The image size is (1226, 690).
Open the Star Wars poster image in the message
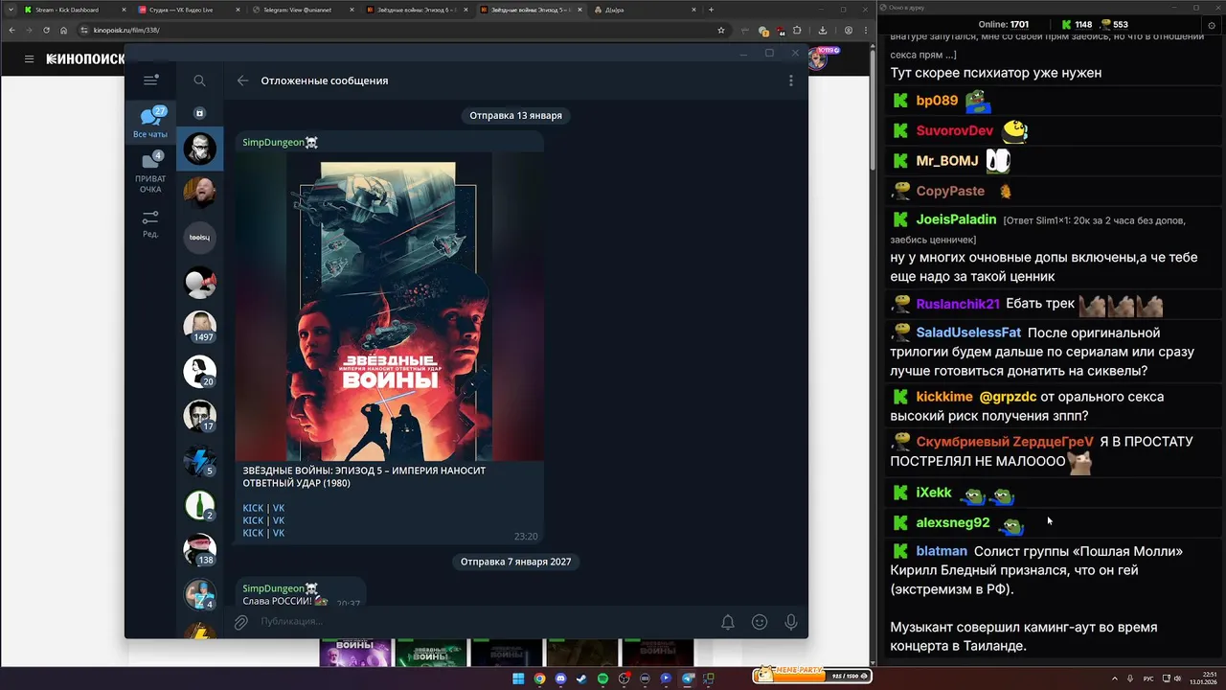coord(389,307)
